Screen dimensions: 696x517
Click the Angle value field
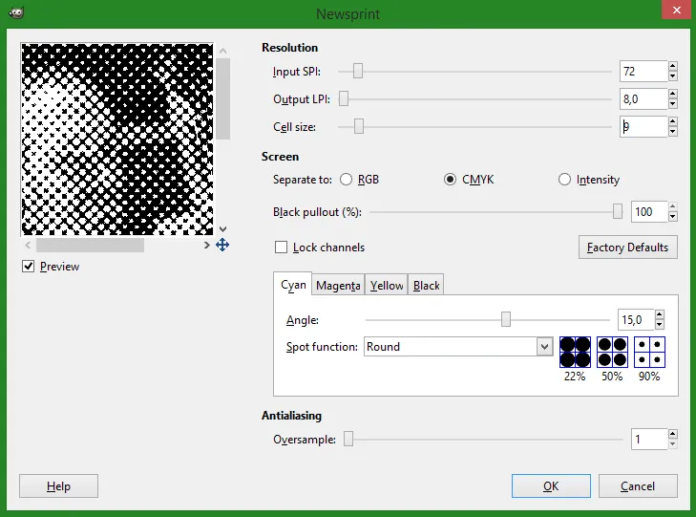click(x=636, y=320)
